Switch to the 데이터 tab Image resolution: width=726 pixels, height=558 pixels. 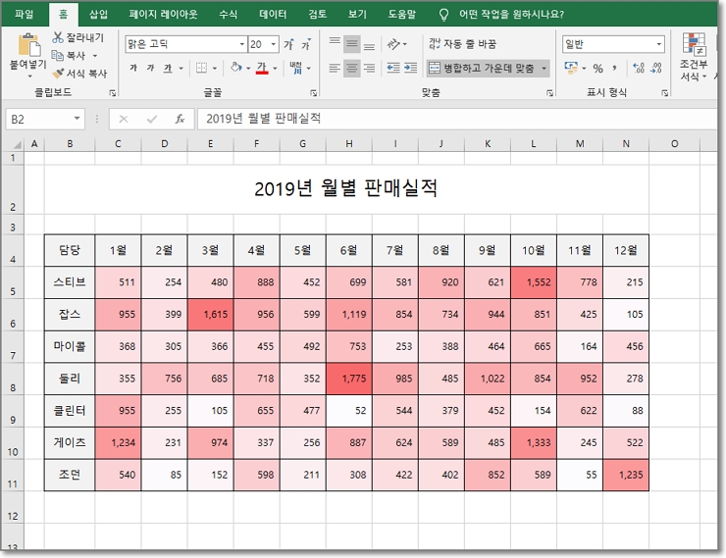click(273, 15)
